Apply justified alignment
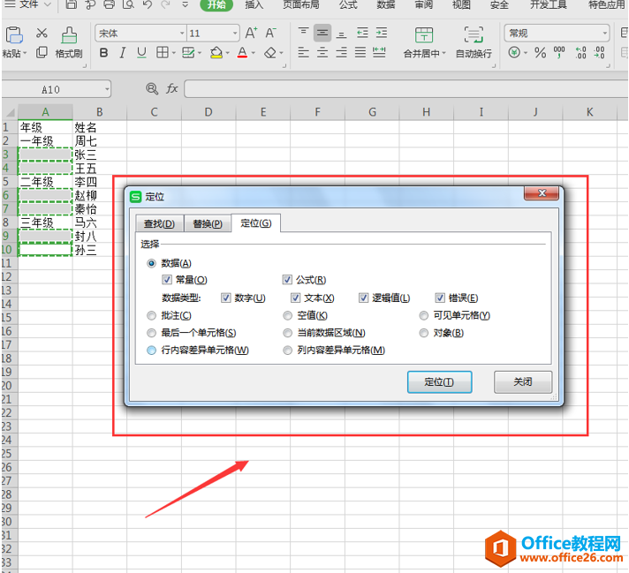 coord(360,52)
